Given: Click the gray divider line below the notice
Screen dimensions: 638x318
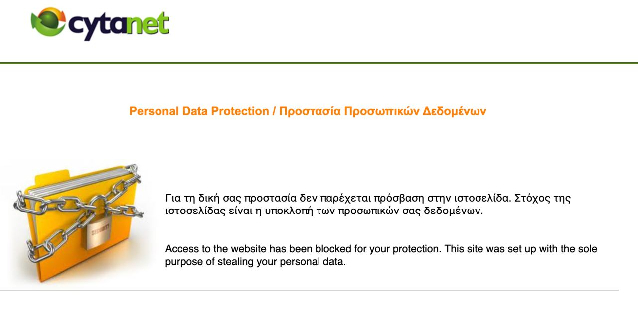Looking at the screenshot, I should coord(309,290).
